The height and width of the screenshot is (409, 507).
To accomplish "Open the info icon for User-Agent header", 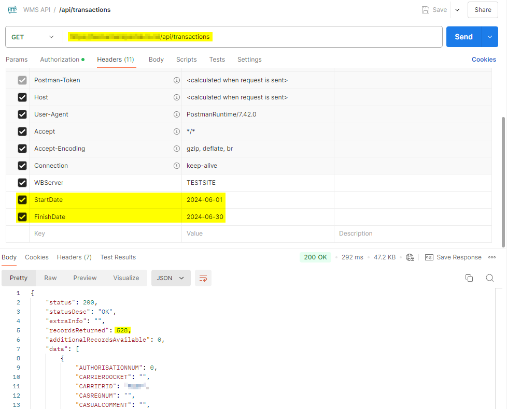I will pyautogui.click(x=177, y=114).
